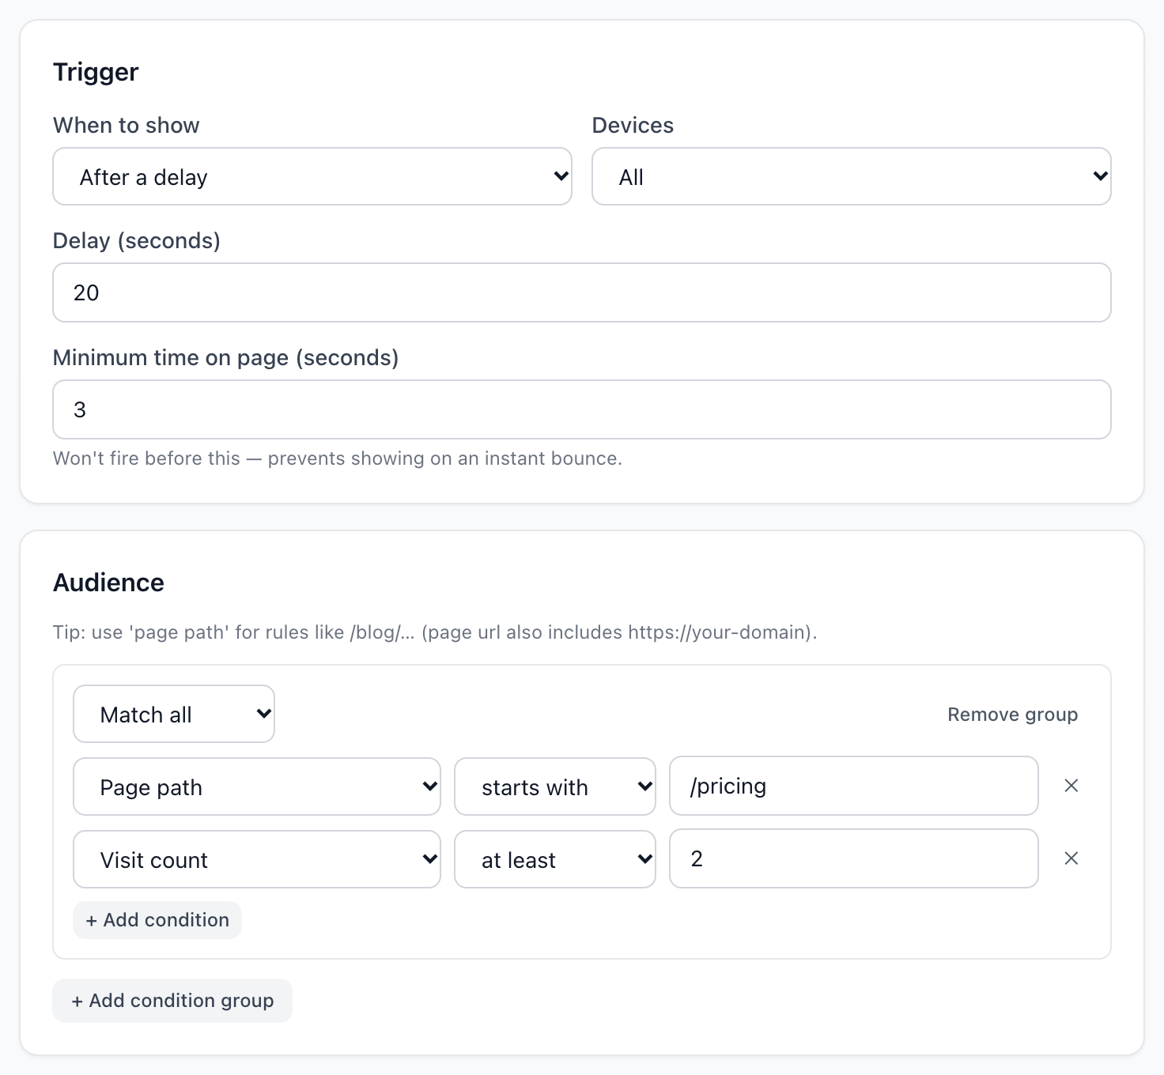This screenshot has height=1075, width=1164.
Task: Remove the Page path condition row
Action: click(x=1071, y=786)
